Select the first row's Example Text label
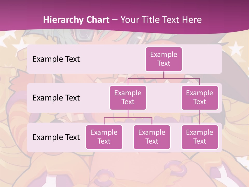 pyautogui.click(x=56, y=59)
